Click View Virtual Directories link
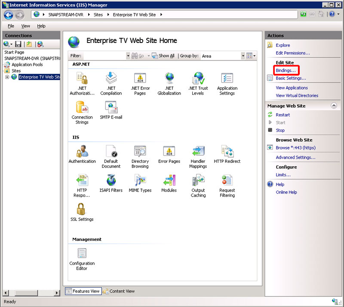This screenshot has width=344, height=307. 297,96
